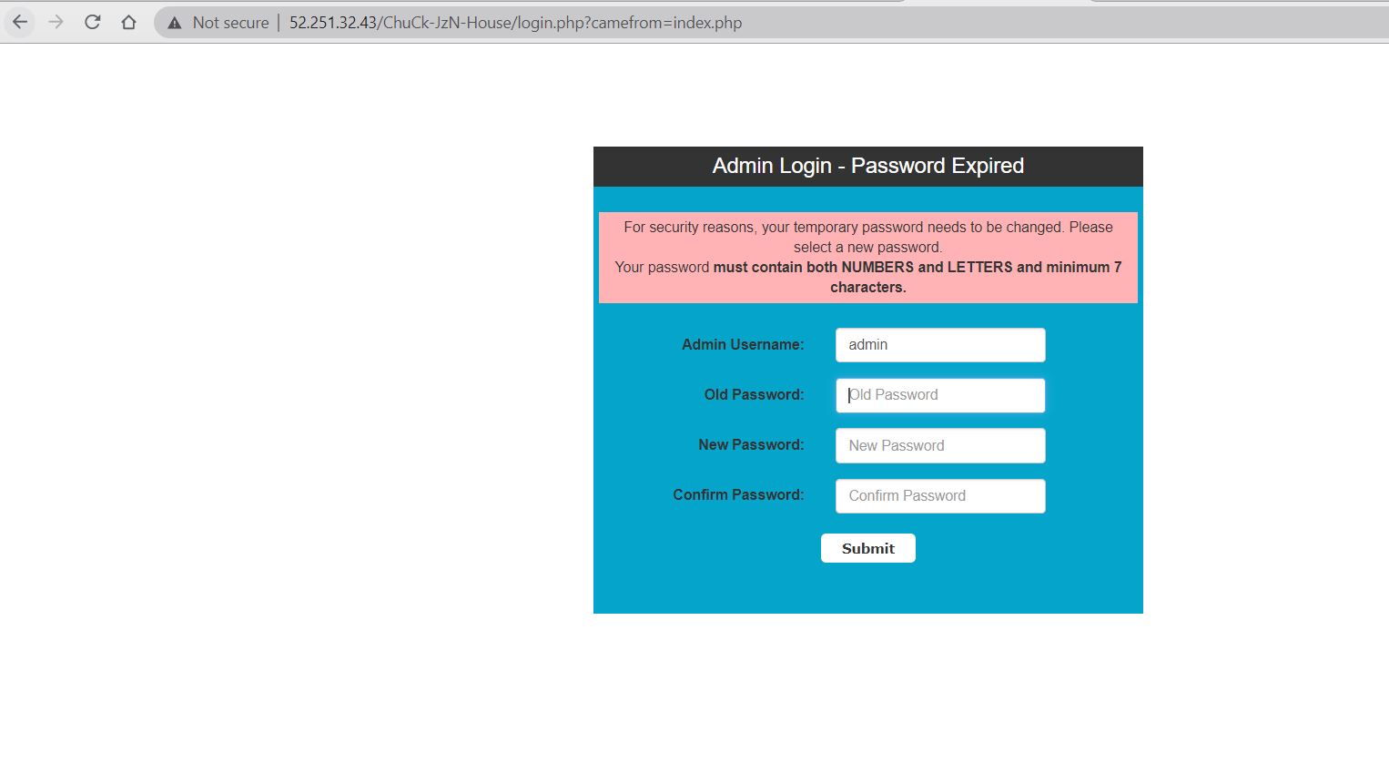Focus the New Password input box
Viewport: 1389px width, 783px height.
tap(939, 445)
